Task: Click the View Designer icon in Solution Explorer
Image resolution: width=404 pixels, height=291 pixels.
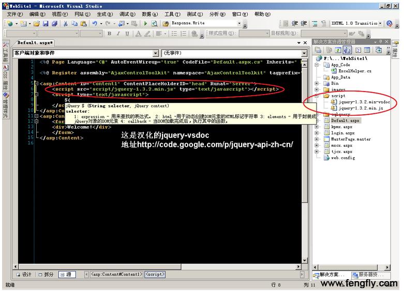Action: pos(367,50)
